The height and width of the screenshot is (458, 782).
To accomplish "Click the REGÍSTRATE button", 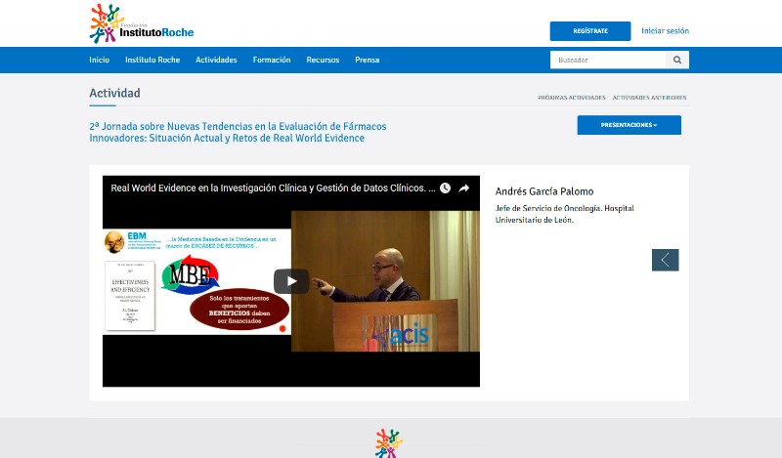I will (x=590, y=31).
